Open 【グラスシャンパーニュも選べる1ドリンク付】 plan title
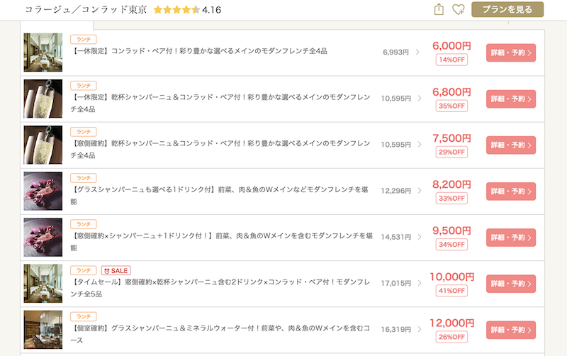 click(x=220, y=195)
